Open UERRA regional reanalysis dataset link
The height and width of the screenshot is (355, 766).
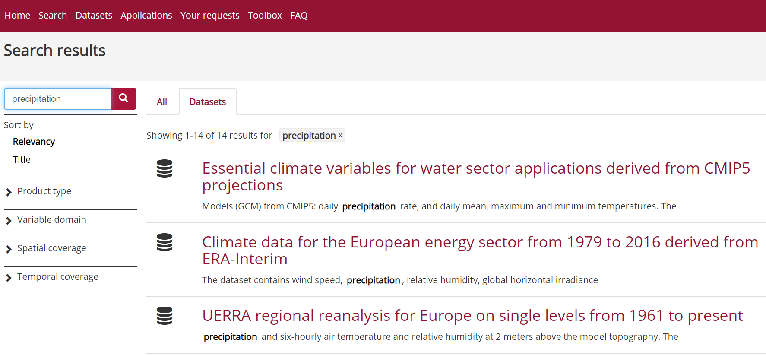(x=472, y=316)
